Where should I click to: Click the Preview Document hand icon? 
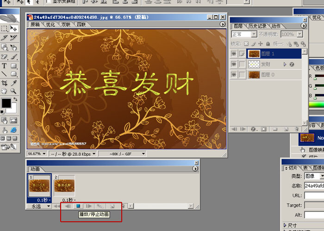4,130
